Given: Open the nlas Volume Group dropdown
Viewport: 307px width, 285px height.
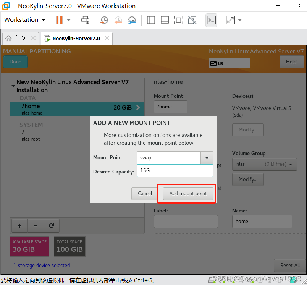Looking at the screenshot, I should pyautogui.click(x=265, y=164).
